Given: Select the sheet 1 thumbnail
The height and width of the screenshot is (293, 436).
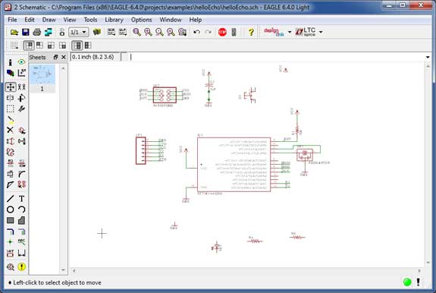Looking at the screenshot, I should (42, 78).
